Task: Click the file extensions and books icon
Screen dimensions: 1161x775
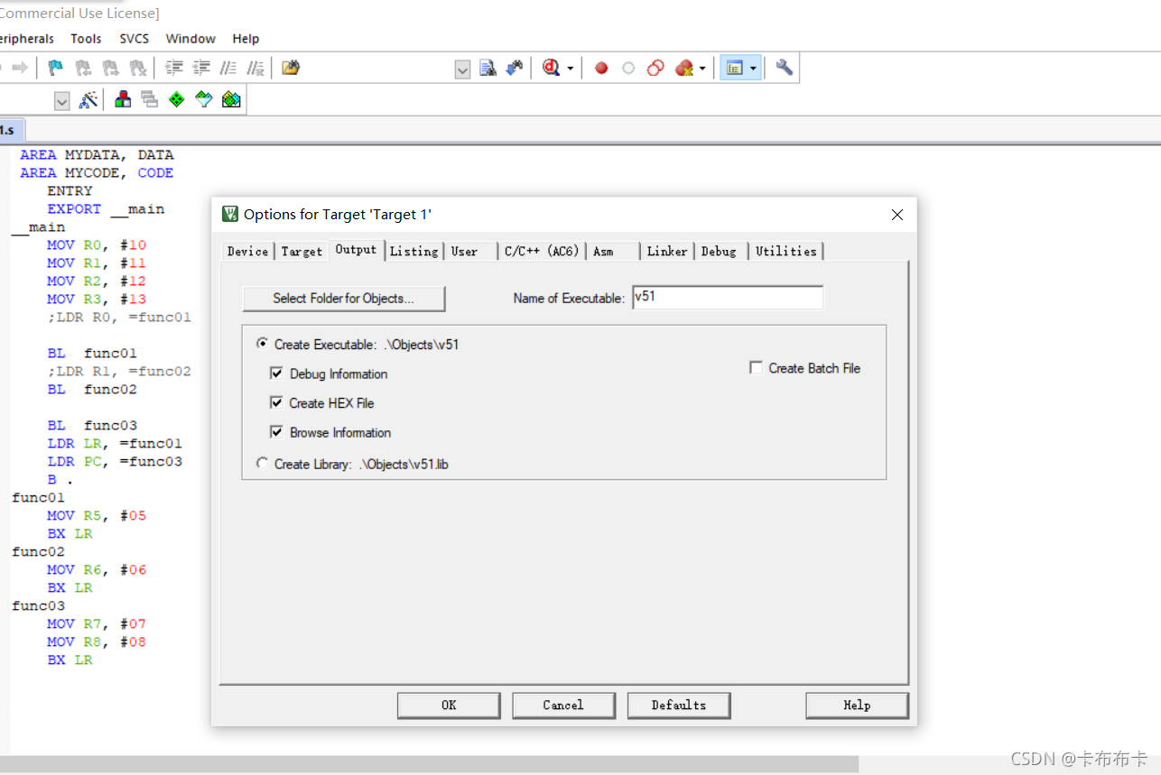Action: [123, 100]
